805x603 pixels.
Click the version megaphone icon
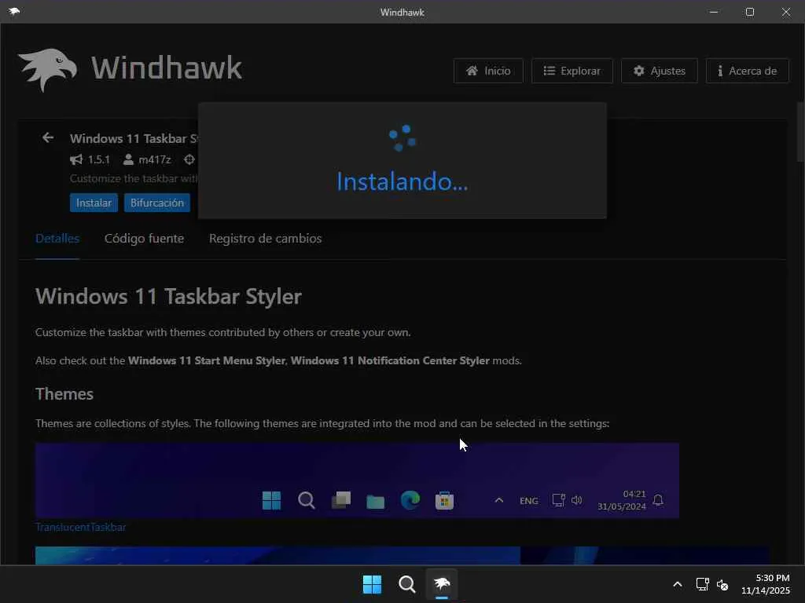76,159
